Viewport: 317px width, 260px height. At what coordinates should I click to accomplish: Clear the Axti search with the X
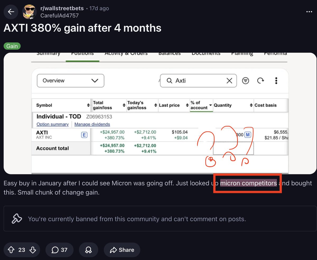(x=229, y=81)
